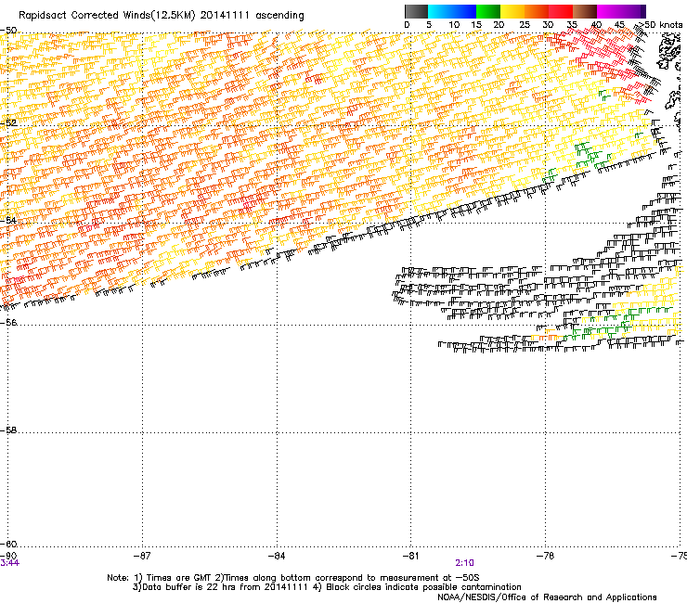Screen dimensions: 687x603
Task: Click the '-58' latitude label
Action: [8, 430]
